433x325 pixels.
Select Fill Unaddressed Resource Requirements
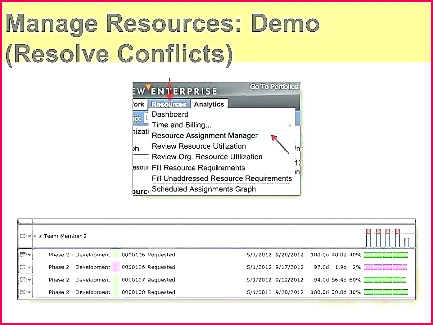pos(222,178)
